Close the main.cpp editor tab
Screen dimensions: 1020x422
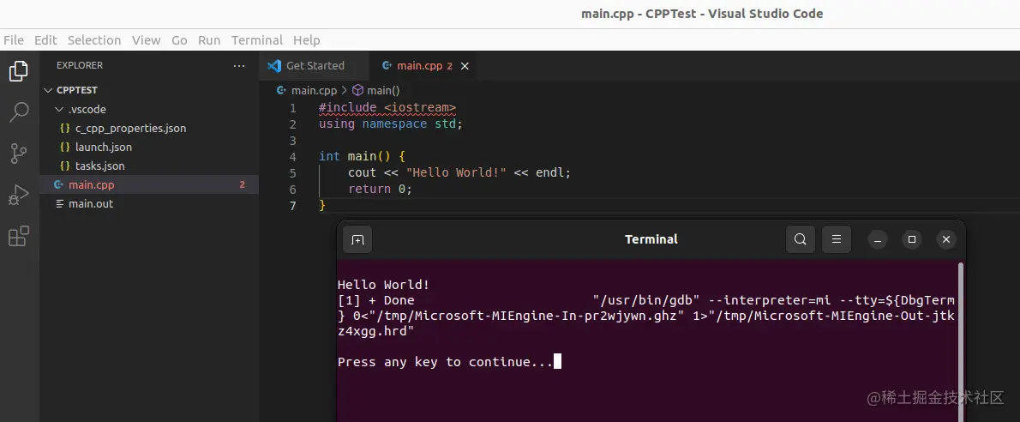(465, 66)
